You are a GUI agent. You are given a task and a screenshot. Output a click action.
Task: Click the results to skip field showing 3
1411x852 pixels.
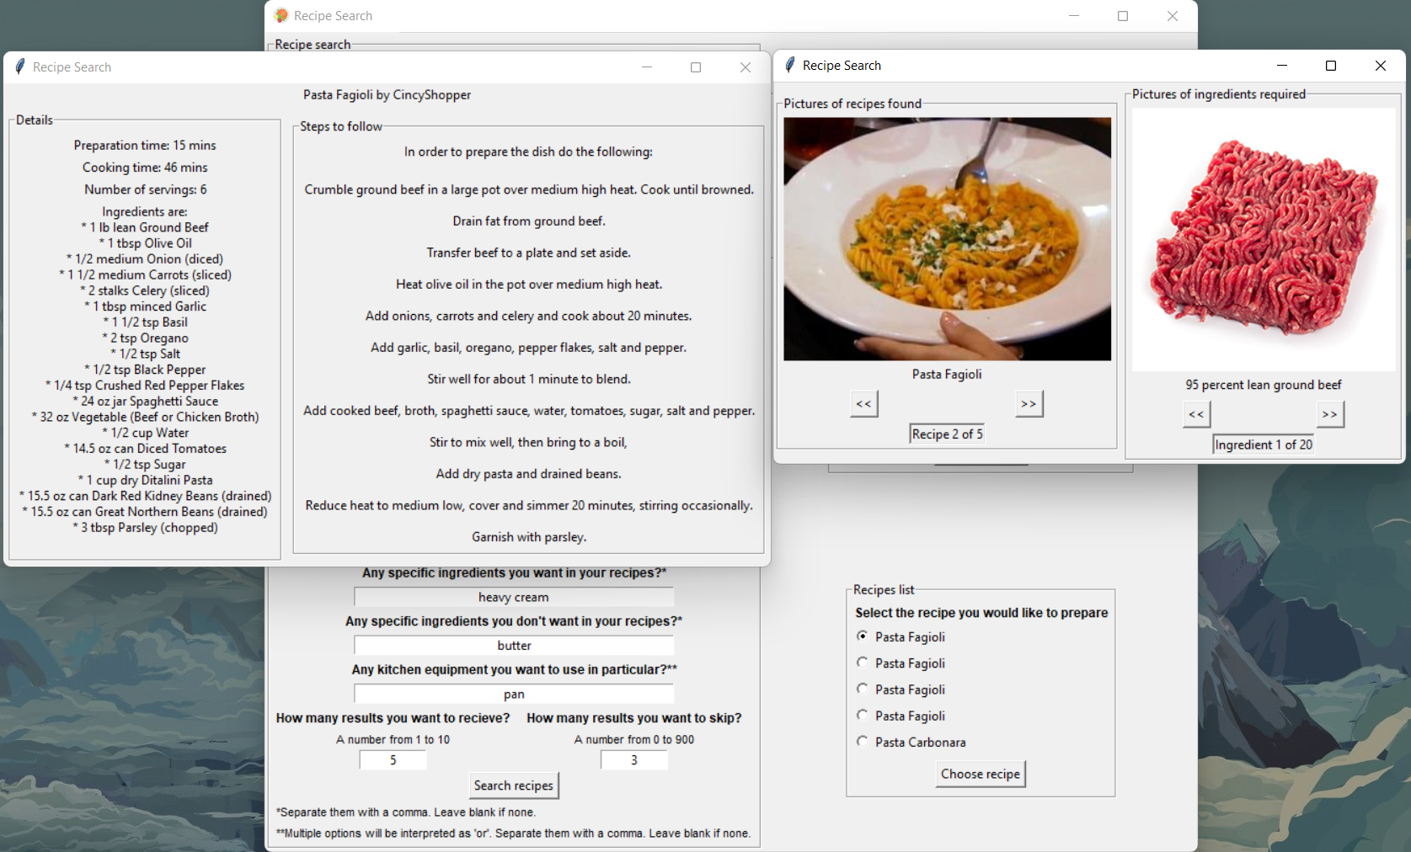click(x=634, y=760)
